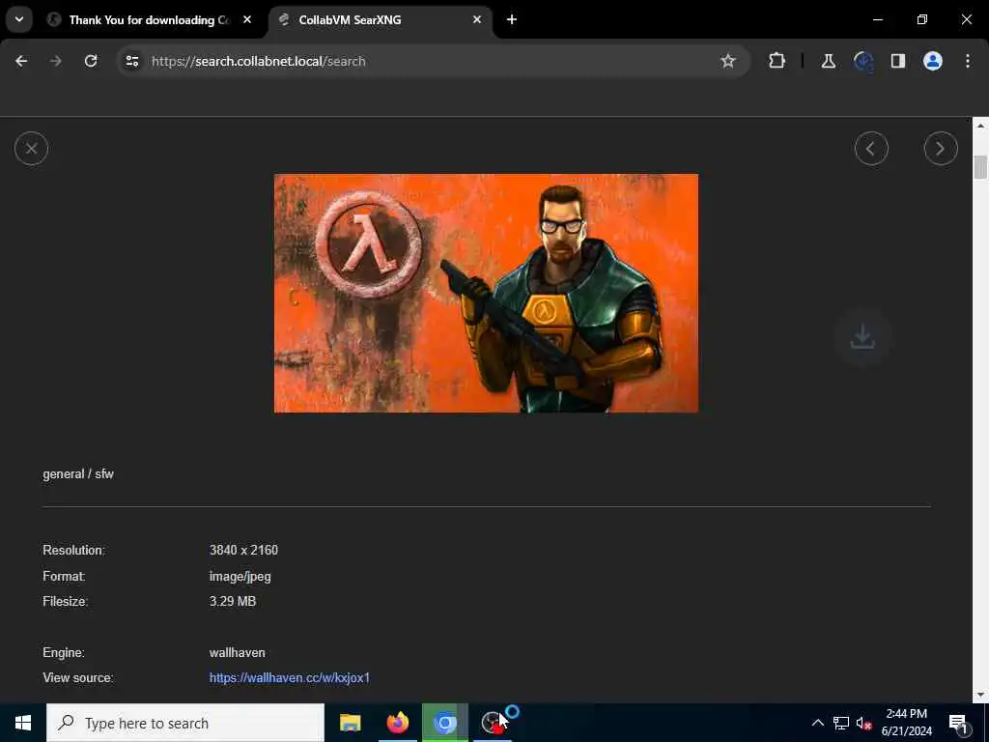Open the Windows Start menu
This screenshot has height=742, width=989.
click(23, 723)
